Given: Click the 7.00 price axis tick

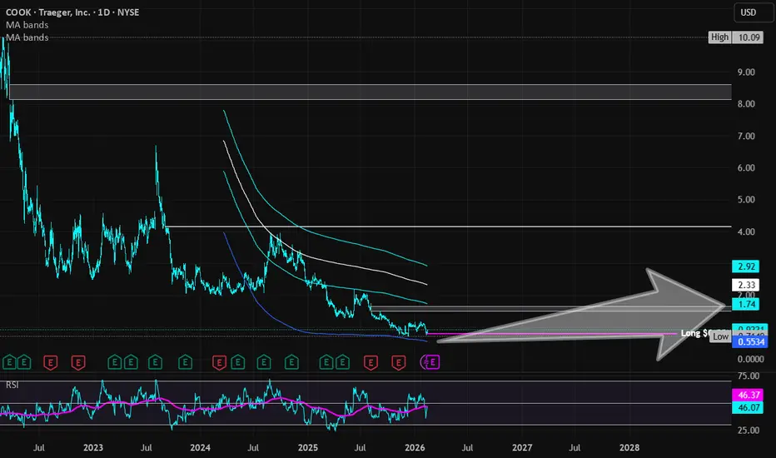Looking at the screenshot, I should (x=746, y=137).
